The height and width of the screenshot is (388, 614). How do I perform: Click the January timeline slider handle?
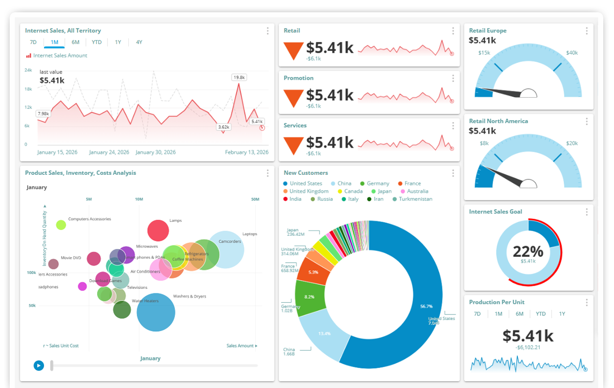pyautogui.click(x=51, y=366)
